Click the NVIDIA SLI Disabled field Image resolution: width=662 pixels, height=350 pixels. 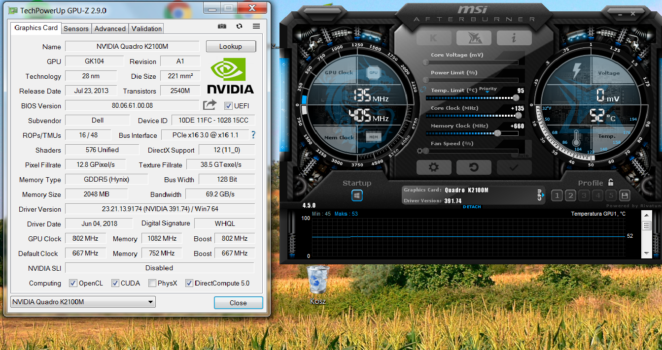click(159, 268)
